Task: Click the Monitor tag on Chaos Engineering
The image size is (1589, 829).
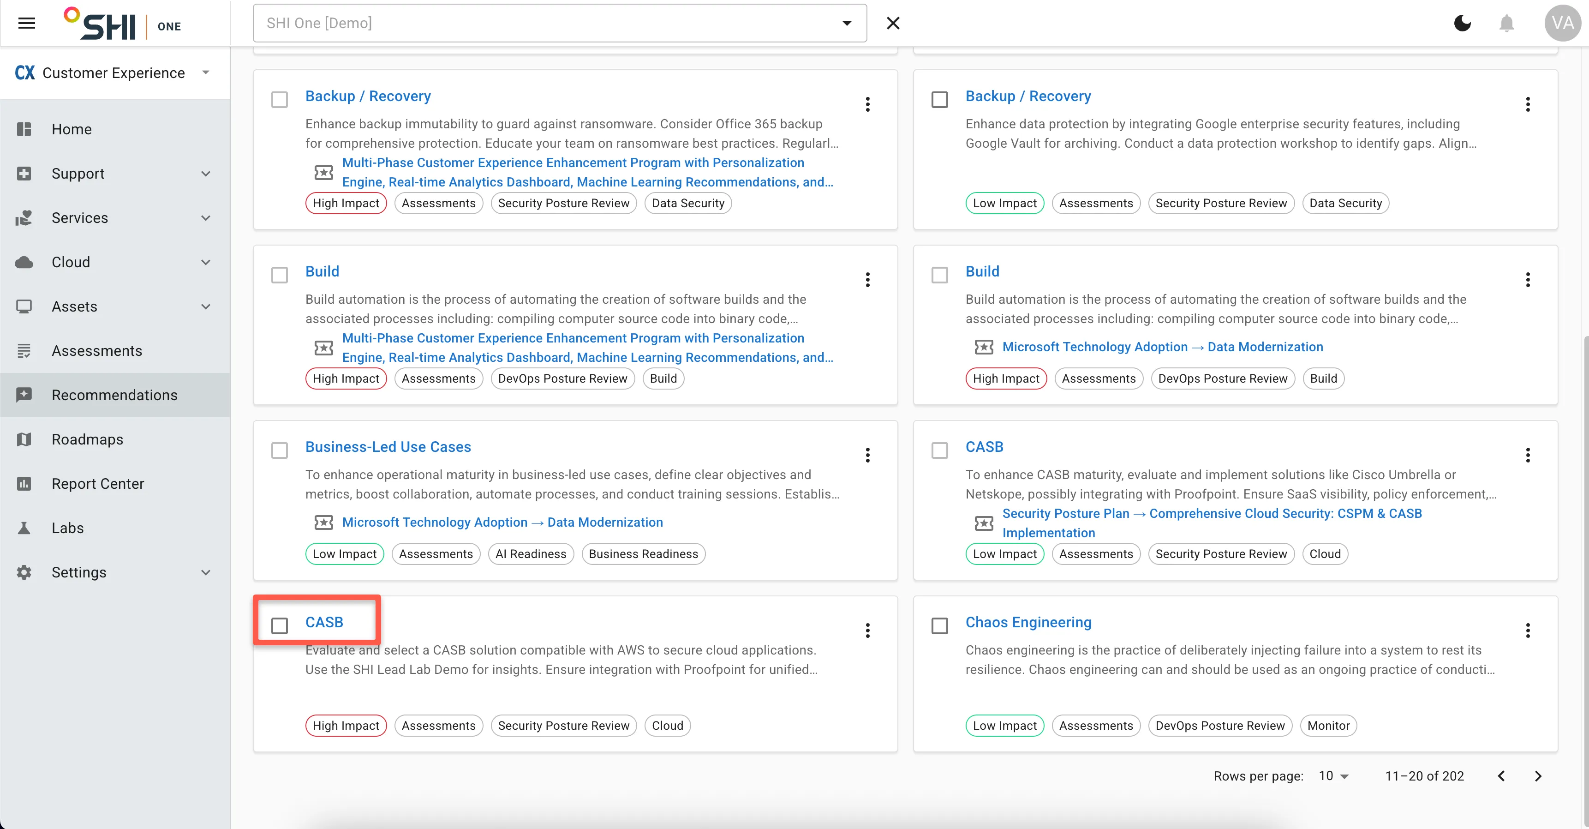Action: pos(1328,725)
